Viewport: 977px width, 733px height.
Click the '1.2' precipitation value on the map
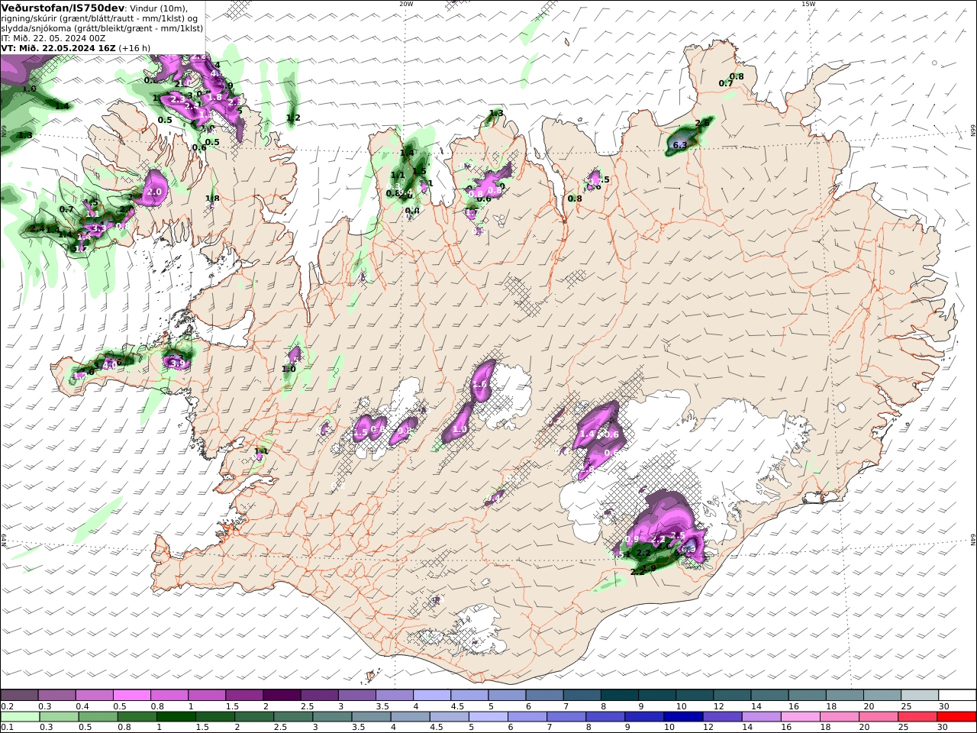293,118
